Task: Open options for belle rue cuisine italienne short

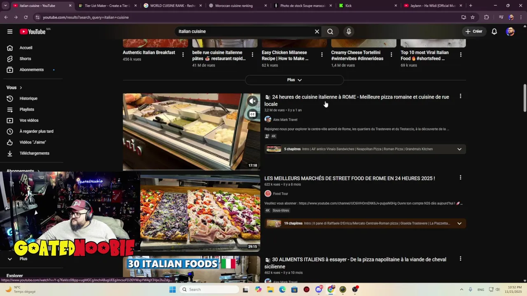Action: (x=252, y=55)
